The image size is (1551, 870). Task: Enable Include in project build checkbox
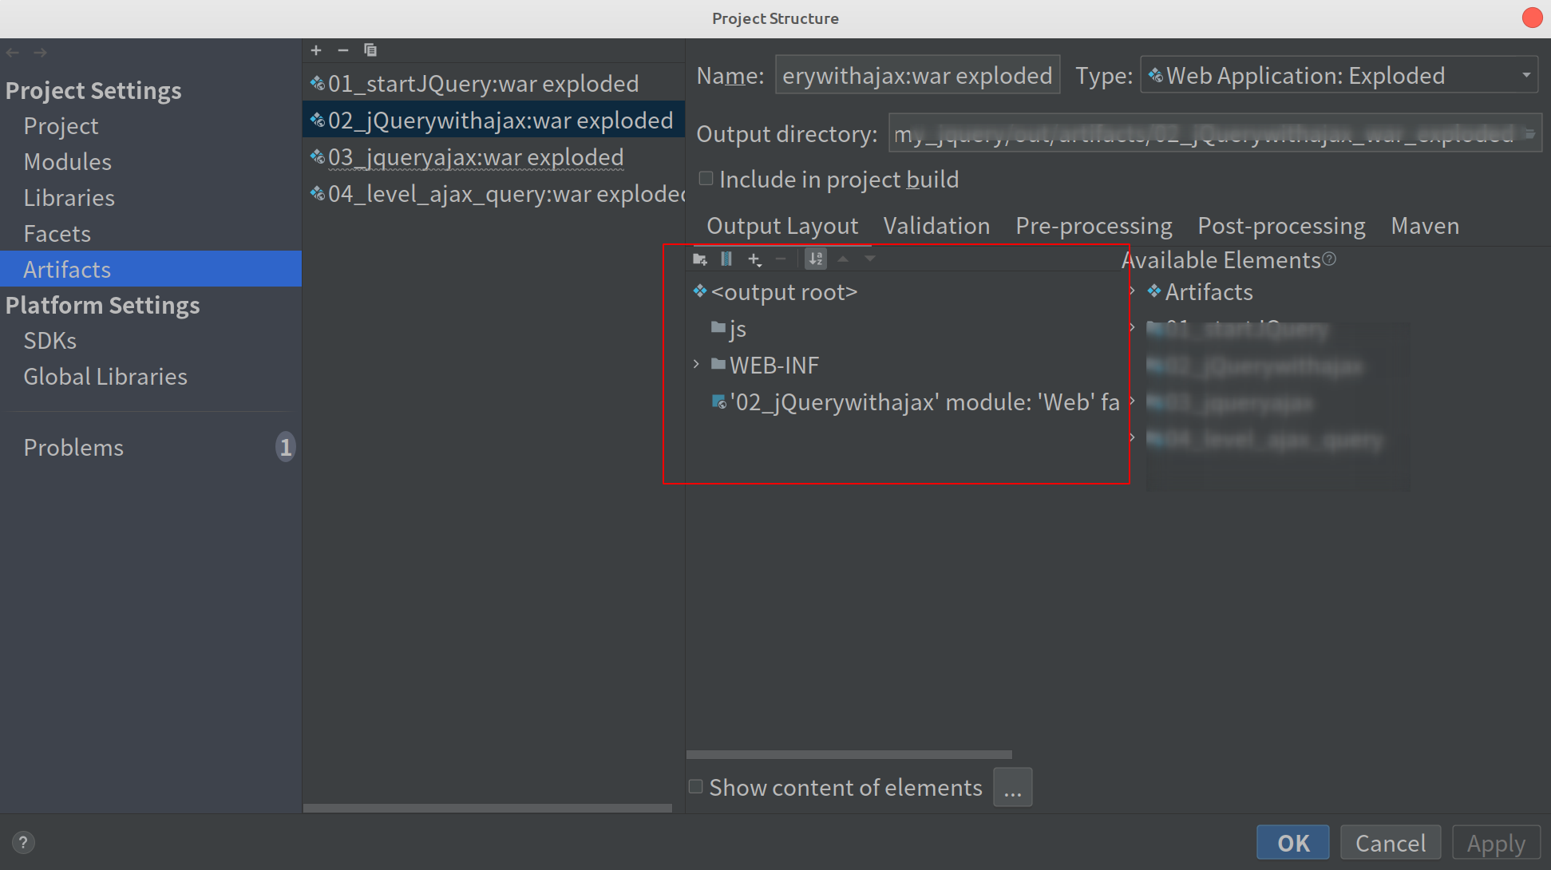[x=706, y=179]
